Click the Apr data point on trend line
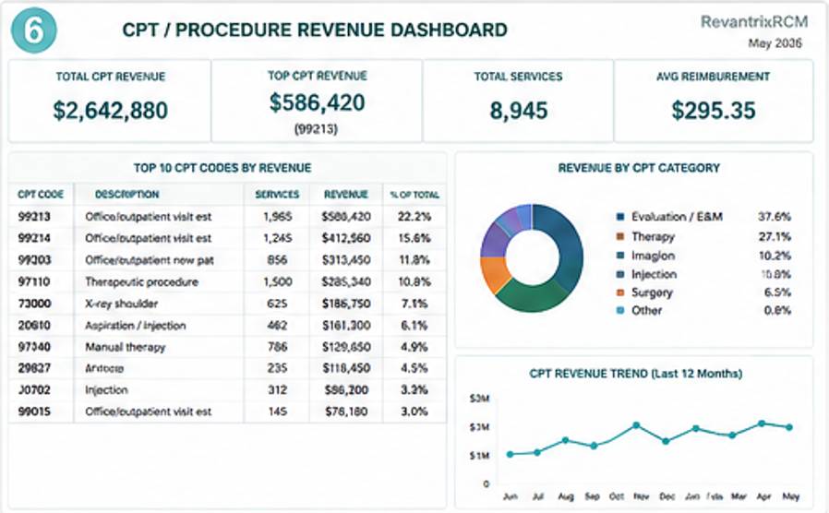 click(762, 424)
